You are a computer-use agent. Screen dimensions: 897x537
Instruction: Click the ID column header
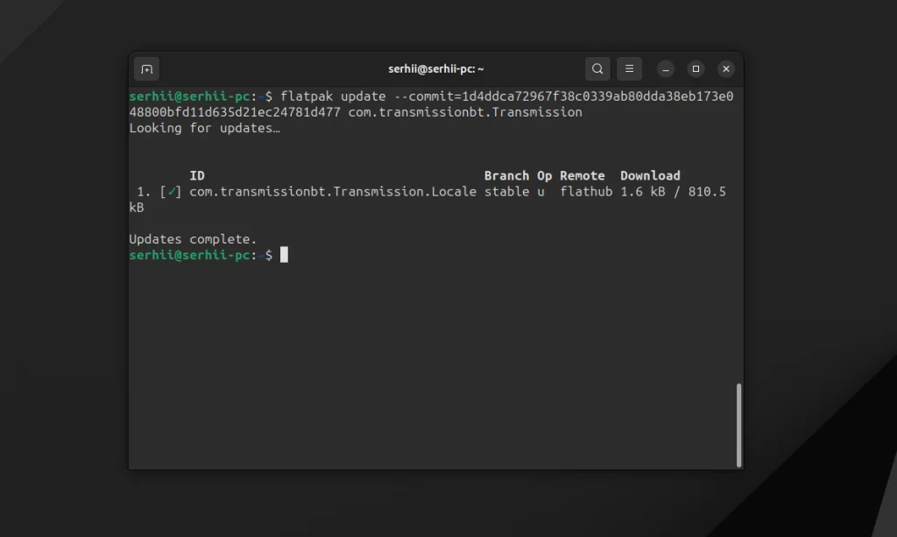(197, 176)
